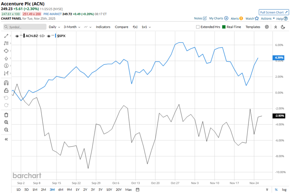Viewport: 291px width, 193px height.
Task: Zoom in on the chart
Action: pyautogui.click(x=6, y=122)
